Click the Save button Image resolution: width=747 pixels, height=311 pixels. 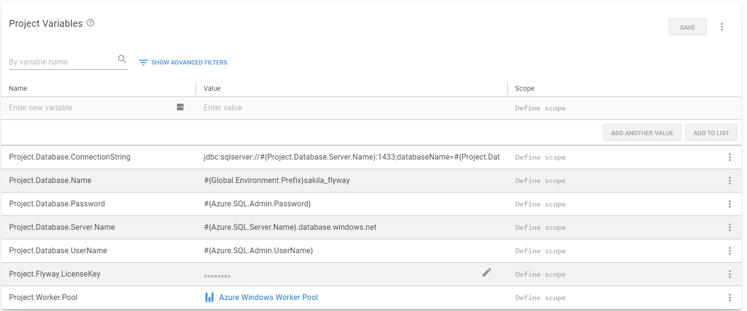688,27
